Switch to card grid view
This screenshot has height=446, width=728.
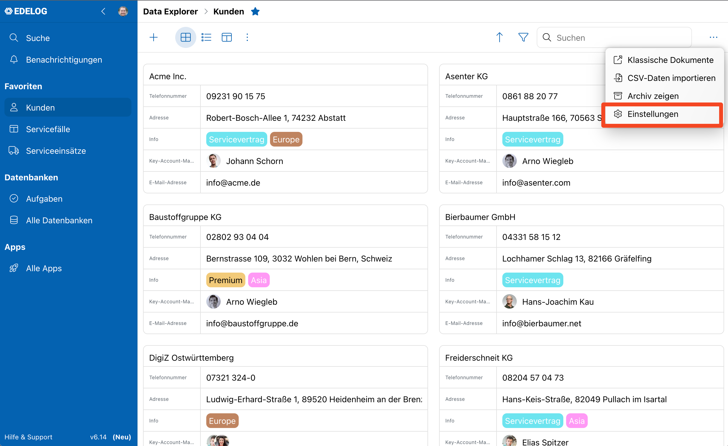click(185, 37)
